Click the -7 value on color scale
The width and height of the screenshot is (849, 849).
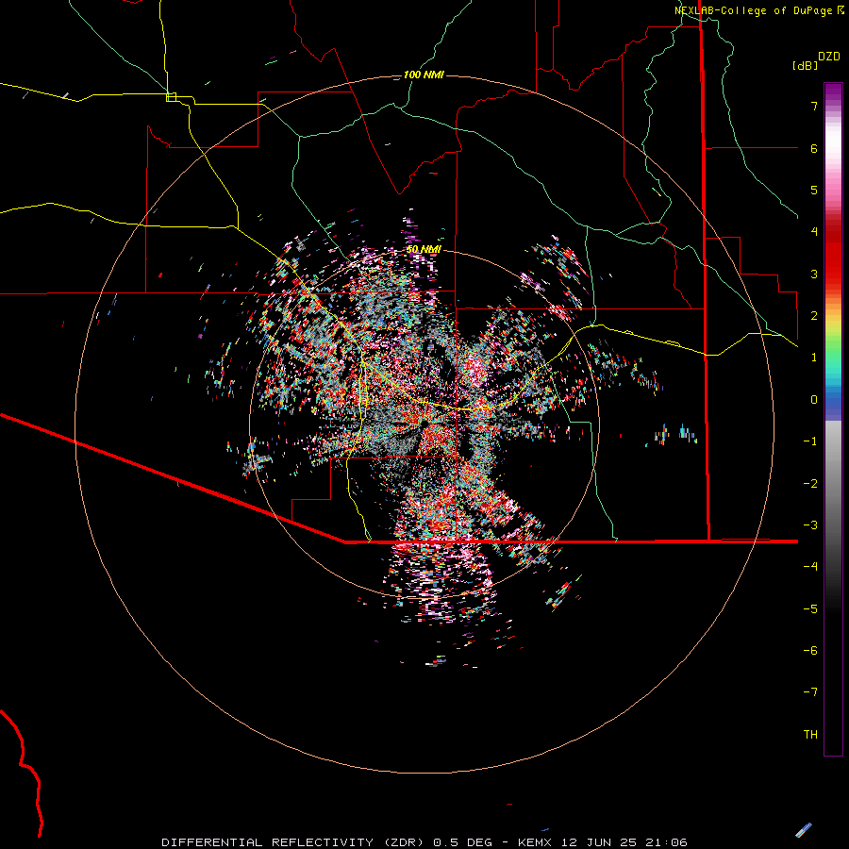pyautogui.click(x=810, y=692)
